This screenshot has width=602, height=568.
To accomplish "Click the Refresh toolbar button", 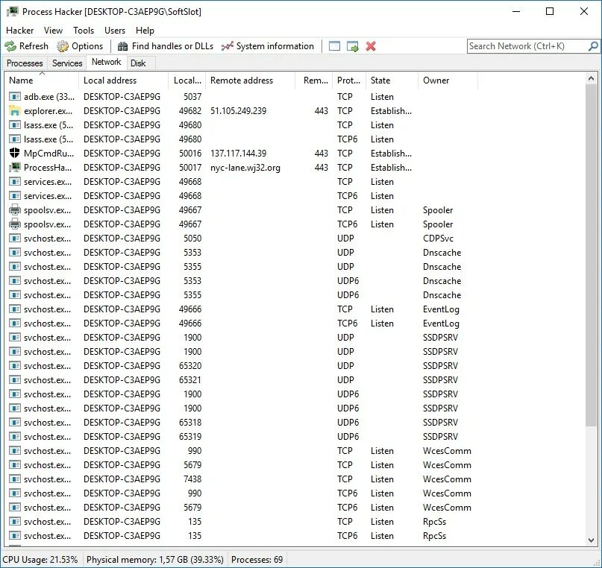I will [x=27, y=46].
